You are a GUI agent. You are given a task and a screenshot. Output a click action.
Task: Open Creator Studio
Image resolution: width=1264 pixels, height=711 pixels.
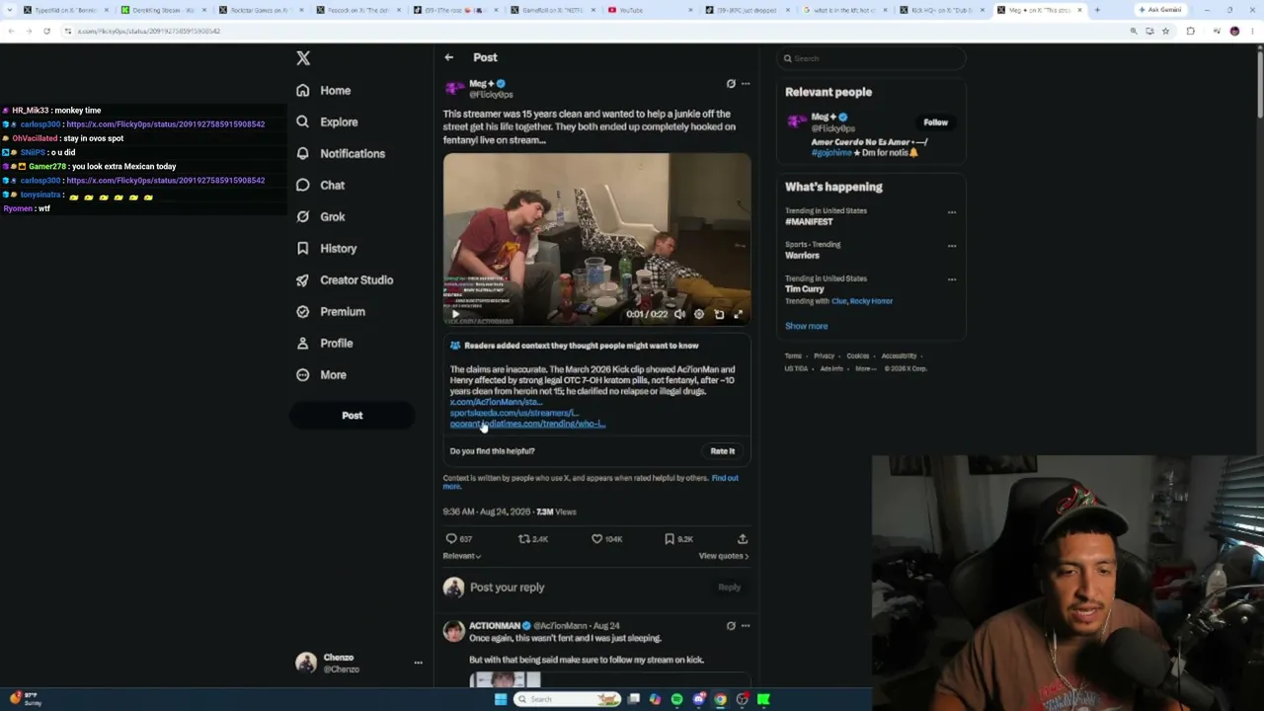345,280
